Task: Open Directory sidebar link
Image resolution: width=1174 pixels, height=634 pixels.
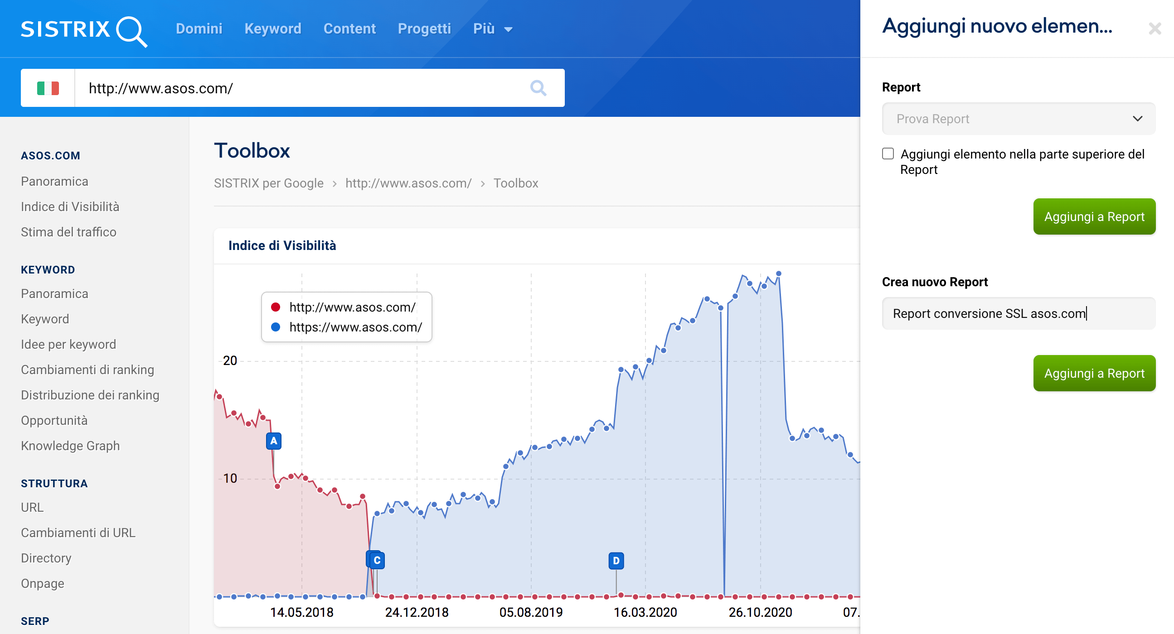Action: pyautogui.click(x=46, y=558)
